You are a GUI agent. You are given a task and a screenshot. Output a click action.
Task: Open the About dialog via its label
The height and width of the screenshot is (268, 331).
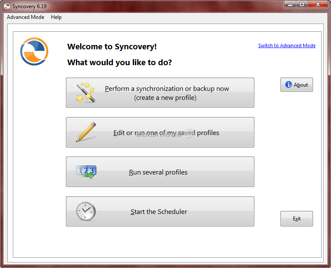coord(301,85)
